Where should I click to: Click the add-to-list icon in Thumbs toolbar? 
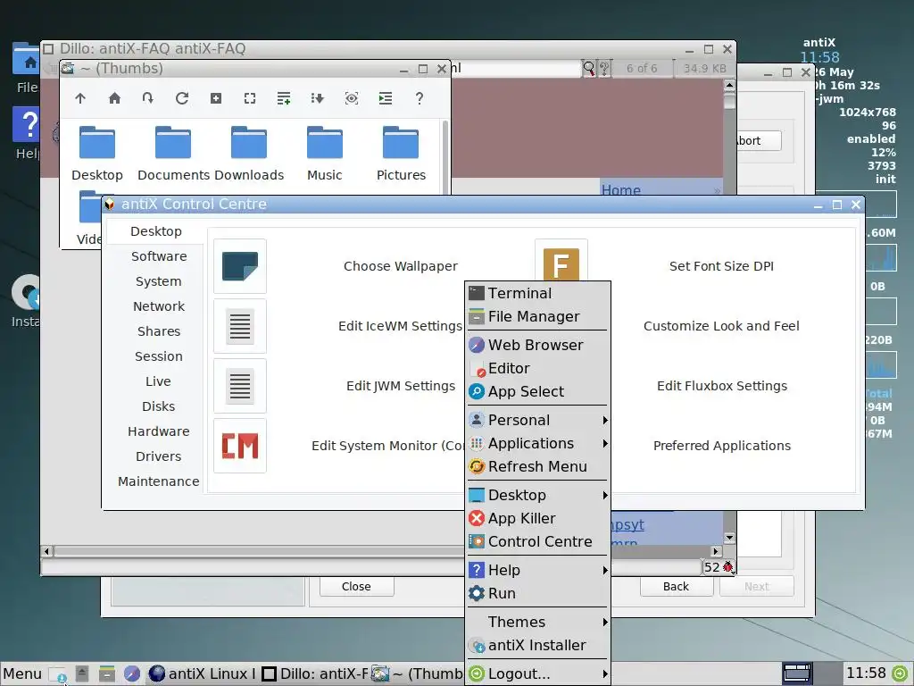(284, 98)
